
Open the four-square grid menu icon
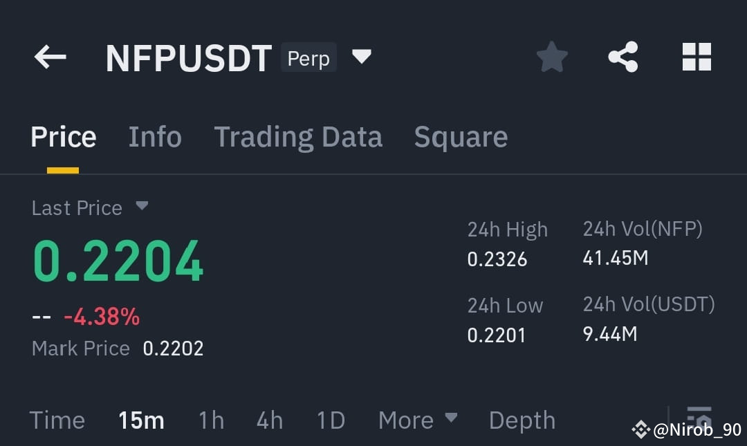pos(697,57)
